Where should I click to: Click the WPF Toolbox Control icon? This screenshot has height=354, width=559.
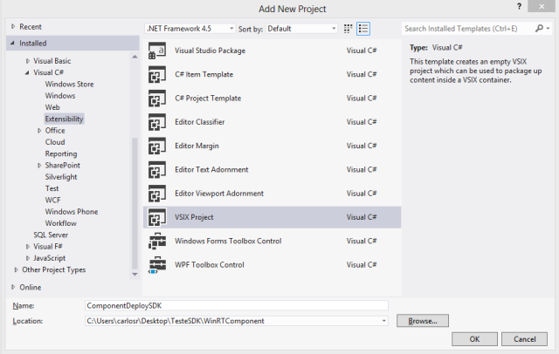tap(157, 265)
